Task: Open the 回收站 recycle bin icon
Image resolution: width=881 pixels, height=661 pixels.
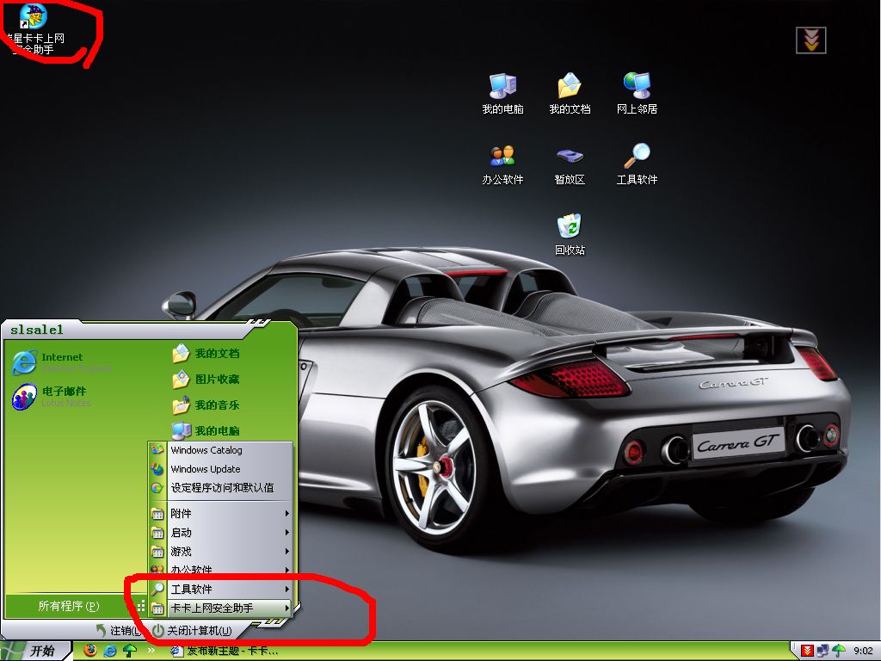Action: (x=570, y=234)
